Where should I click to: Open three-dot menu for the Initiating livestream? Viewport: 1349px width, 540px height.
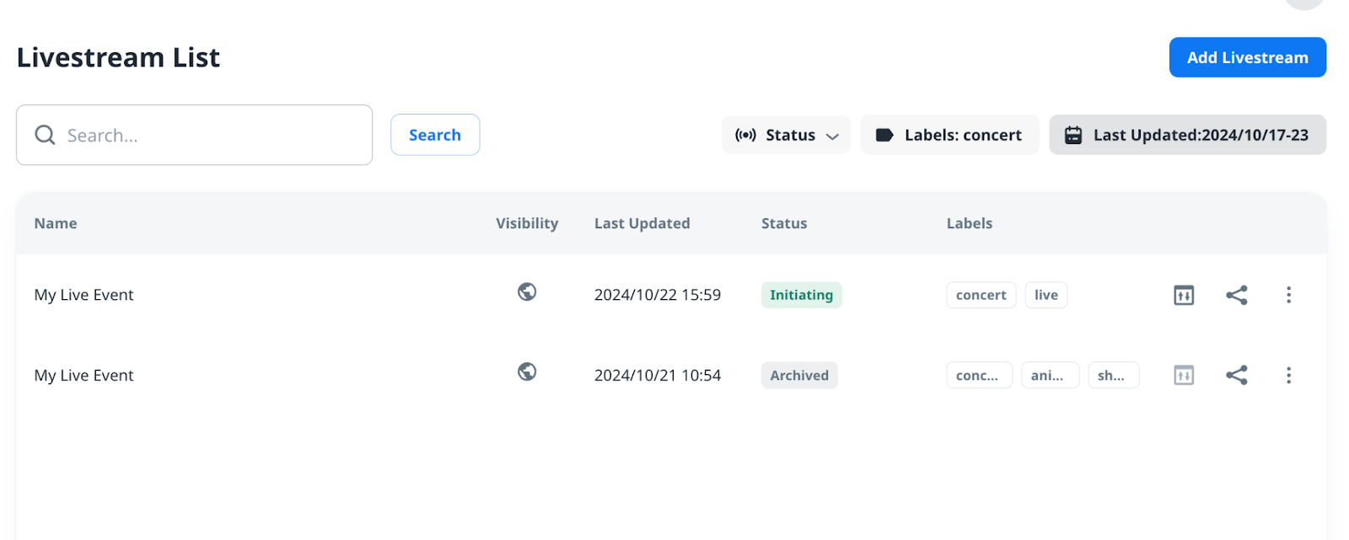[x=1288, y=295]
